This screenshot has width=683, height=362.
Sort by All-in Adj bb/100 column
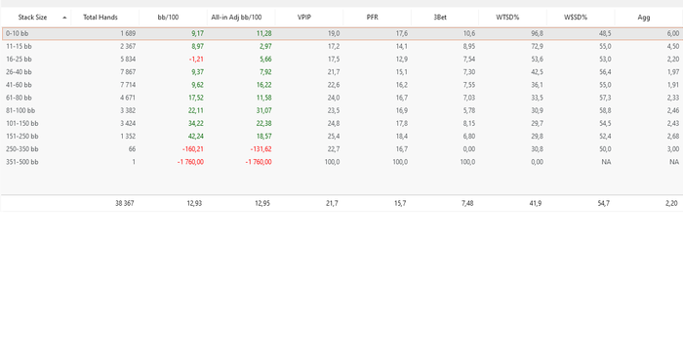pyautogui.click(x=241, y=18)
